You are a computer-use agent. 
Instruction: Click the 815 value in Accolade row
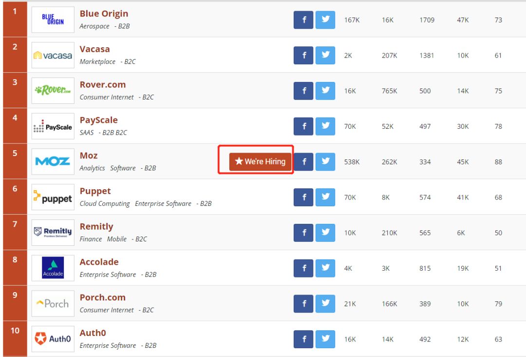425,268
